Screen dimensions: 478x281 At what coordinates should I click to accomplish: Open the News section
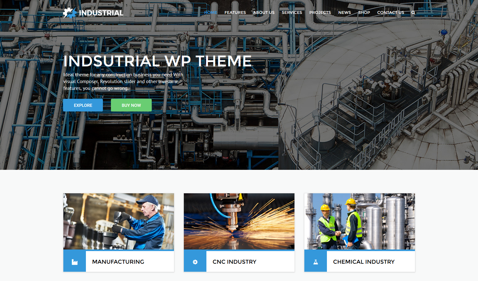tap(345, 13)
